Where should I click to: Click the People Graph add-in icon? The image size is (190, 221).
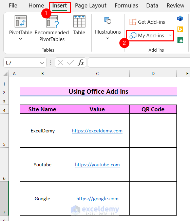pos(180,40)
